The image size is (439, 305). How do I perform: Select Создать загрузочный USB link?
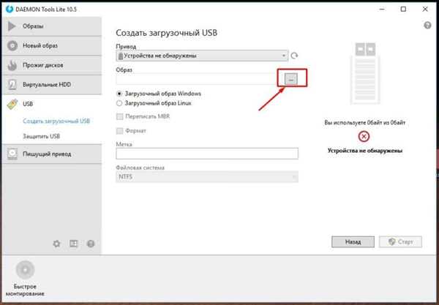[x=56, y=121]
